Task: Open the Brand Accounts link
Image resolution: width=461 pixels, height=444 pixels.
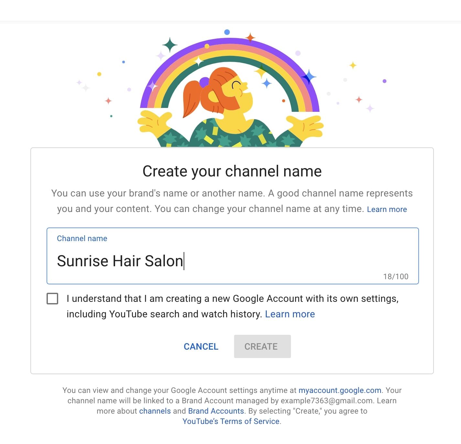Action: (x=216, y=411)
